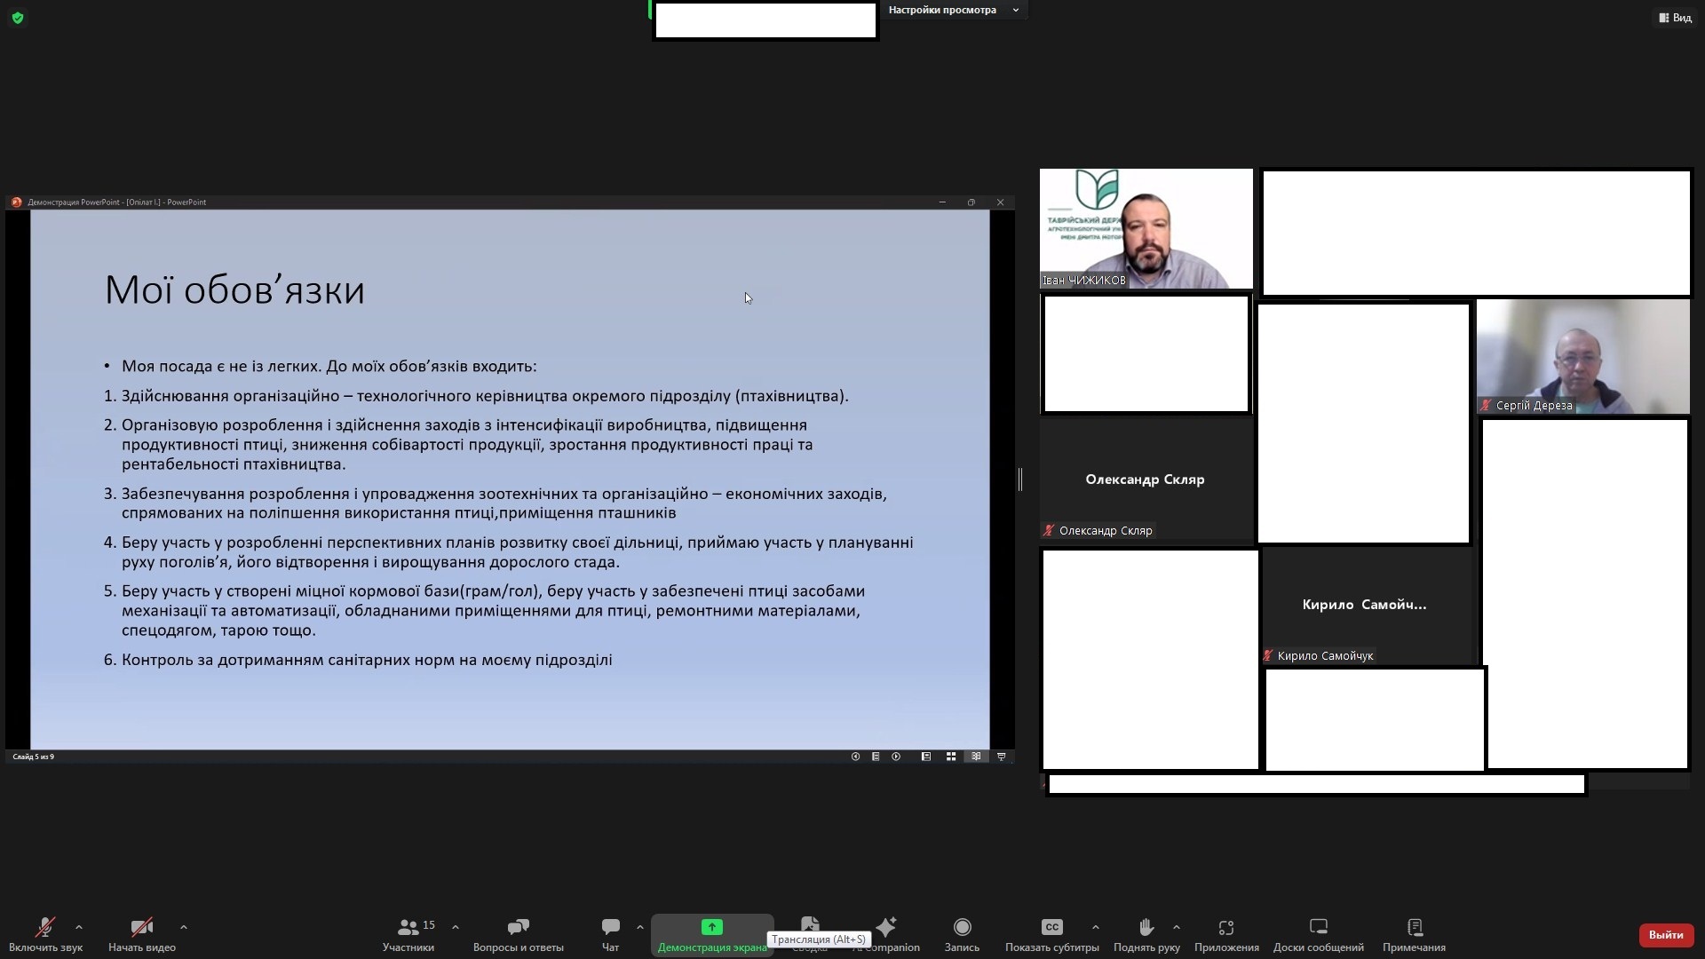This screenshot has height=959, width=1705.
Task: Open the Вид view menu
Action: [x=1675, y=18]
